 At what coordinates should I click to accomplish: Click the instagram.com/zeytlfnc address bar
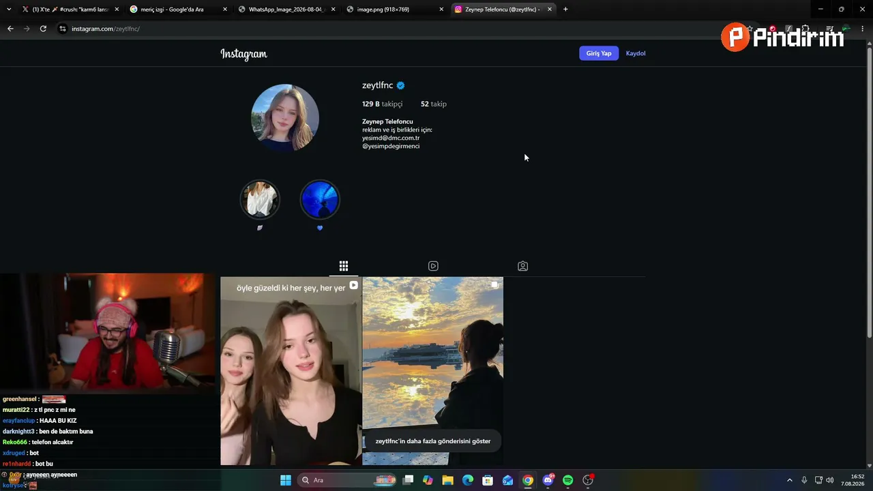pos(106,29)
